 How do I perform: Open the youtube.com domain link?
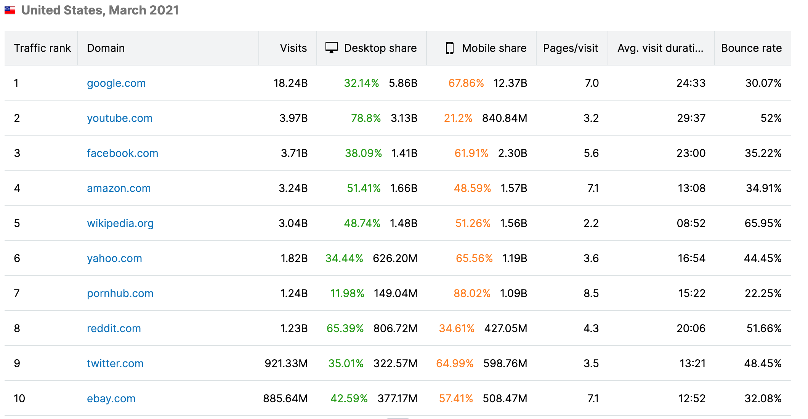[x=120, y=118]
